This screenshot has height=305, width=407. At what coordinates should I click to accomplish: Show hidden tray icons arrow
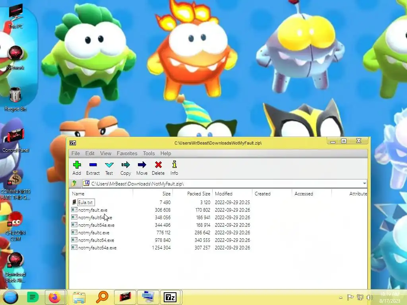pyautogui.click(x=341, y=297)
